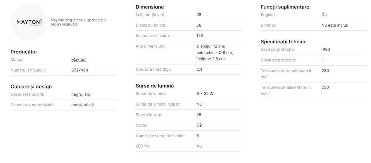Select the material value metal, sticlă
The width and height of the screenshot is (371, 163).
(x=82, y=105)
